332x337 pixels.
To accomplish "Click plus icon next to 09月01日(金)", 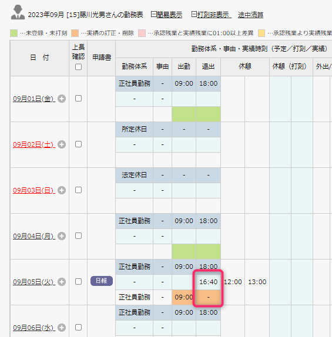I will click(x=62, y=99).
